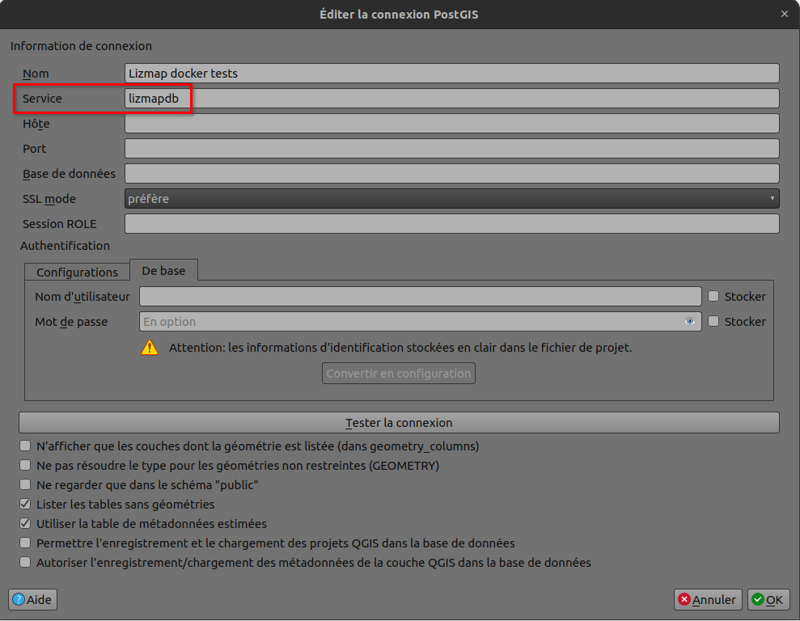This screenshot has height=621, width=800.
Task: Close the PostGIS connection dialog window
Action: click(784, 14)
